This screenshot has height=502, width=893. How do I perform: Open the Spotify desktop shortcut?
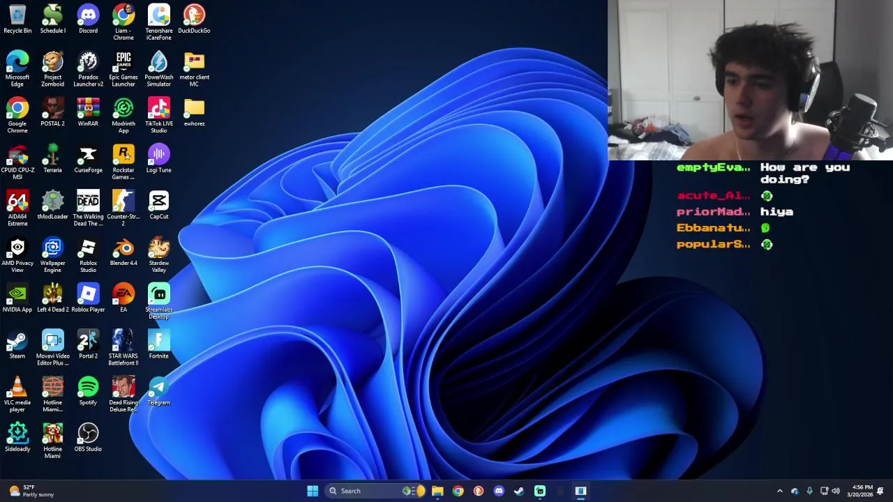point(88,391)
